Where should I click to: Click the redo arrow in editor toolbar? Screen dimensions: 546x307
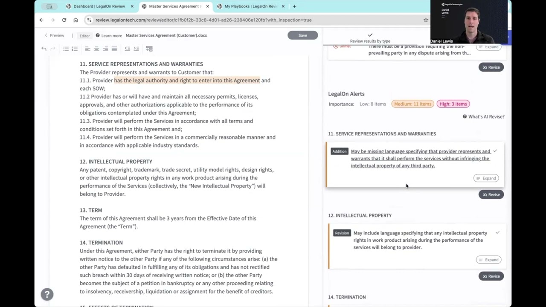(x=53, y=49)
